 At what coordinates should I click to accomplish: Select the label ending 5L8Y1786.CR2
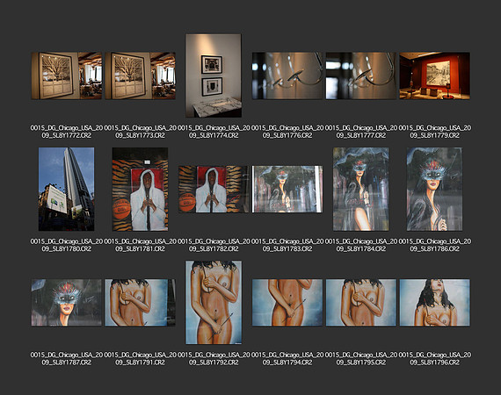pyautogui.click(x=435, y=245)
